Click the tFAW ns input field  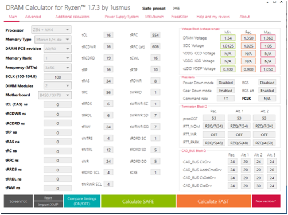(x=57, y=188)
